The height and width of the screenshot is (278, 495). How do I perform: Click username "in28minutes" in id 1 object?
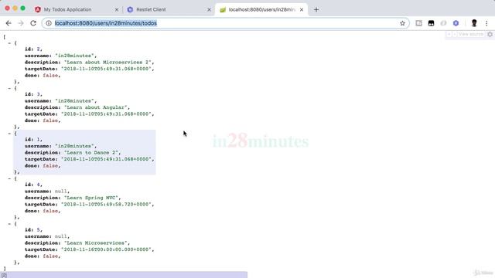click(x=75, y=146)
